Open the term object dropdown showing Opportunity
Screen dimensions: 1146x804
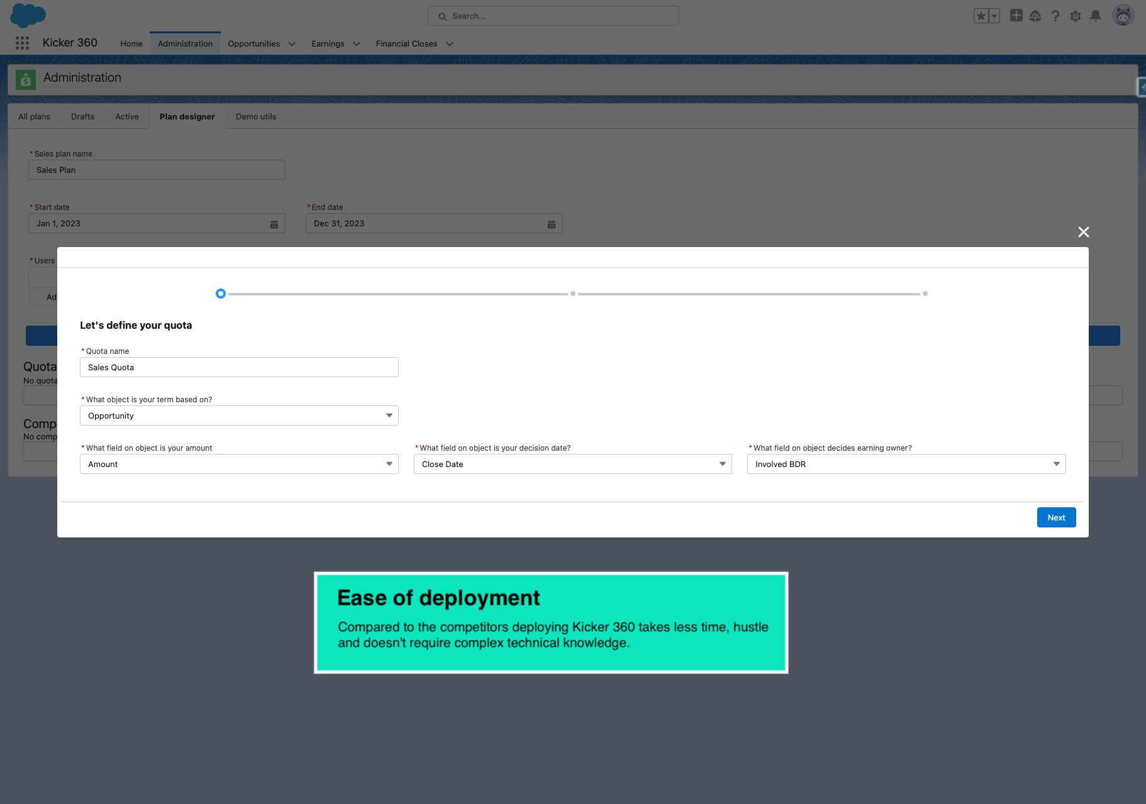pyautogui.click(x=239, y=416)
